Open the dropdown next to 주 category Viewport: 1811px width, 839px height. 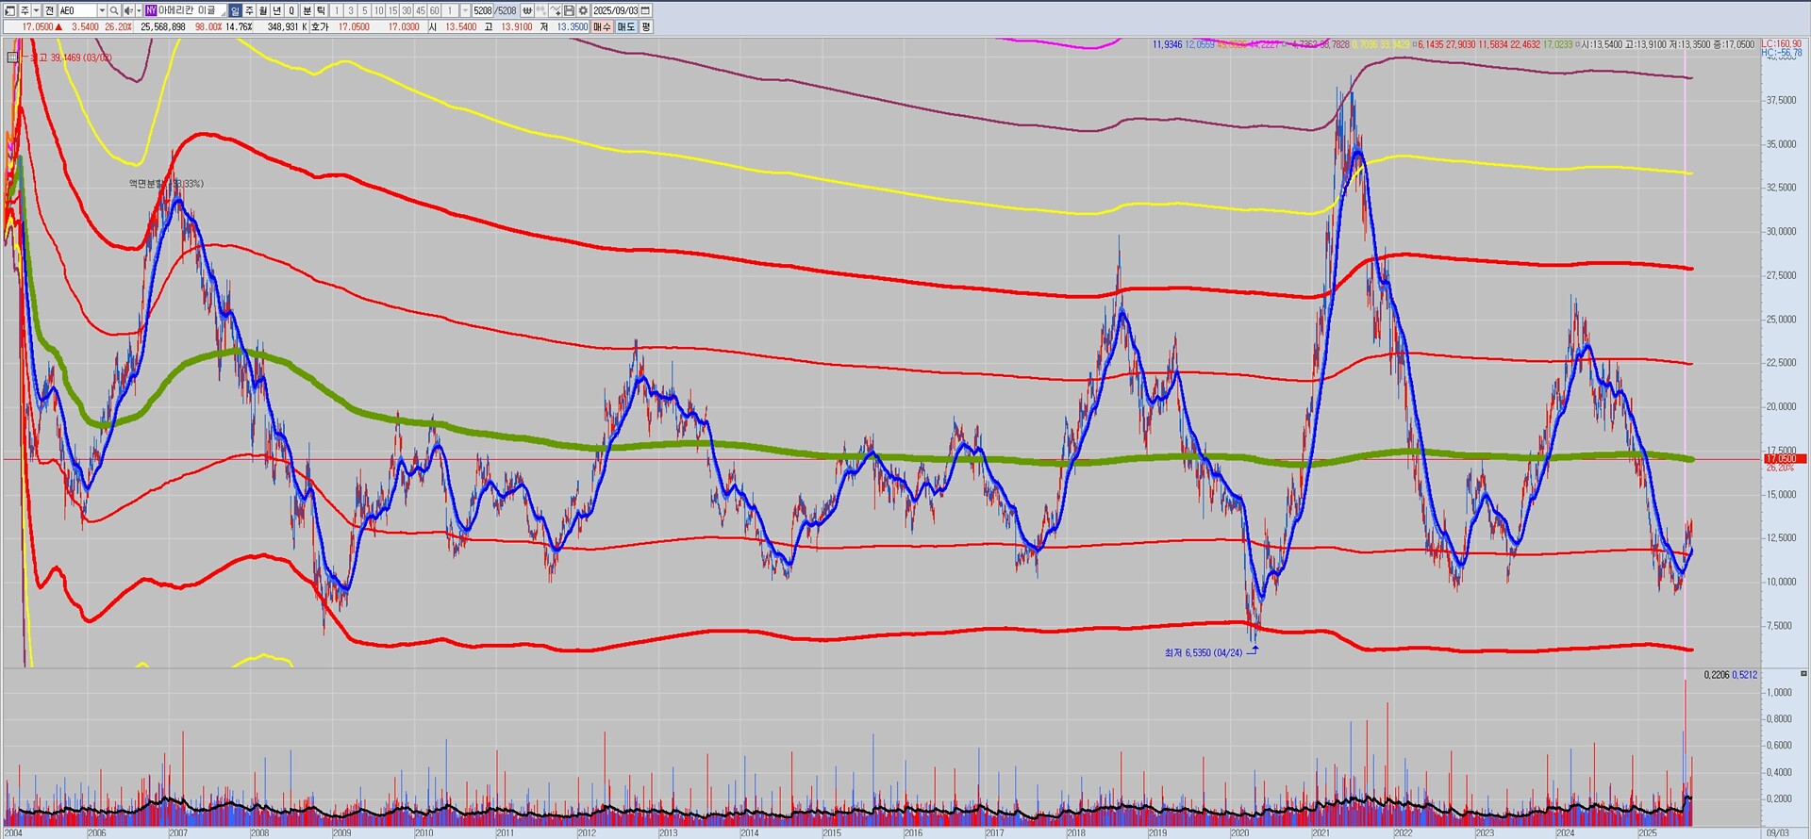pos(36,10)
